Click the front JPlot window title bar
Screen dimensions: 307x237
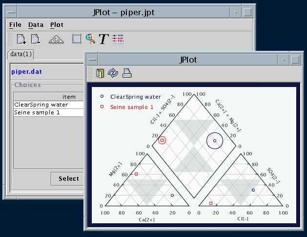click(188, 60)
